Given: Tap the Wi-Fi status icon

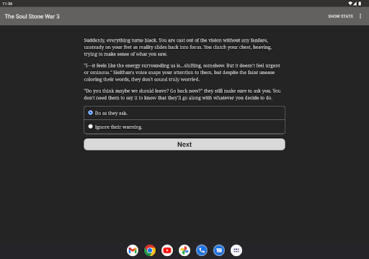Looking at the screenshot, I should 350,4.
